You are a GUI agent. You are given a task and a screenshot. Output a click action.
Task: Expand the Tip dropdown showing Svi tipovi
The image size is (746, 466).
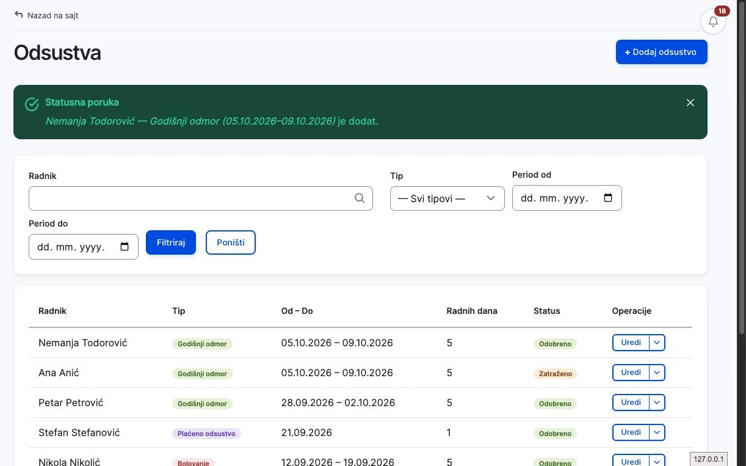click(x=447, y=198)
